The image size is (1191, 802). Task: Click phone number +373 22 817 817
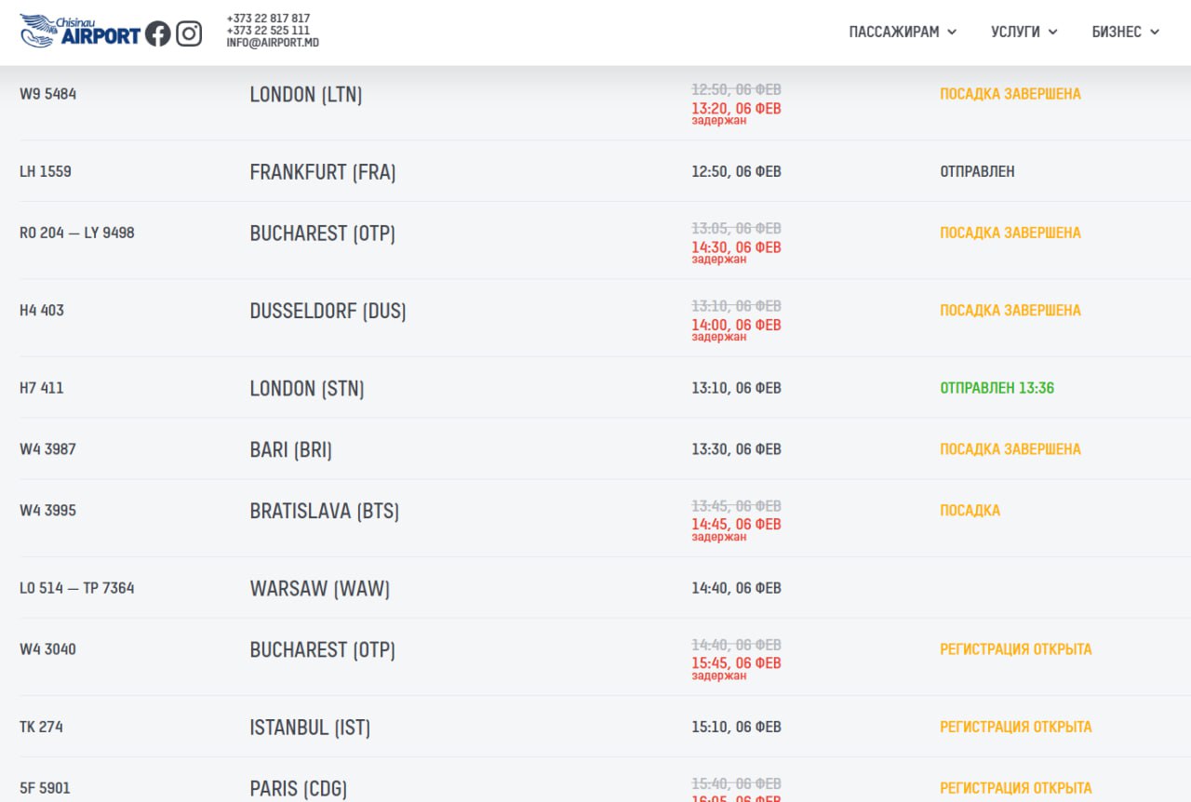(x=268, y=19)
